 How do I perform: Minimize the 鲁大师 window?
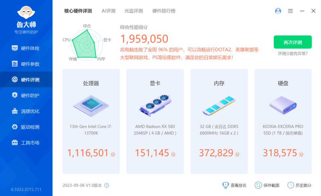click(x=302, y=11)
